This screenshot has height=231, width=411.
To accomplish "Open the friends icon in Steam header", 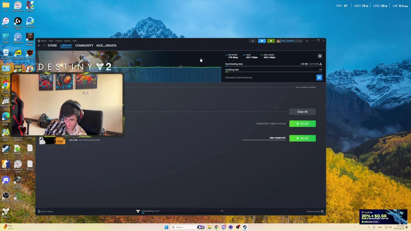I will point(253,41).
